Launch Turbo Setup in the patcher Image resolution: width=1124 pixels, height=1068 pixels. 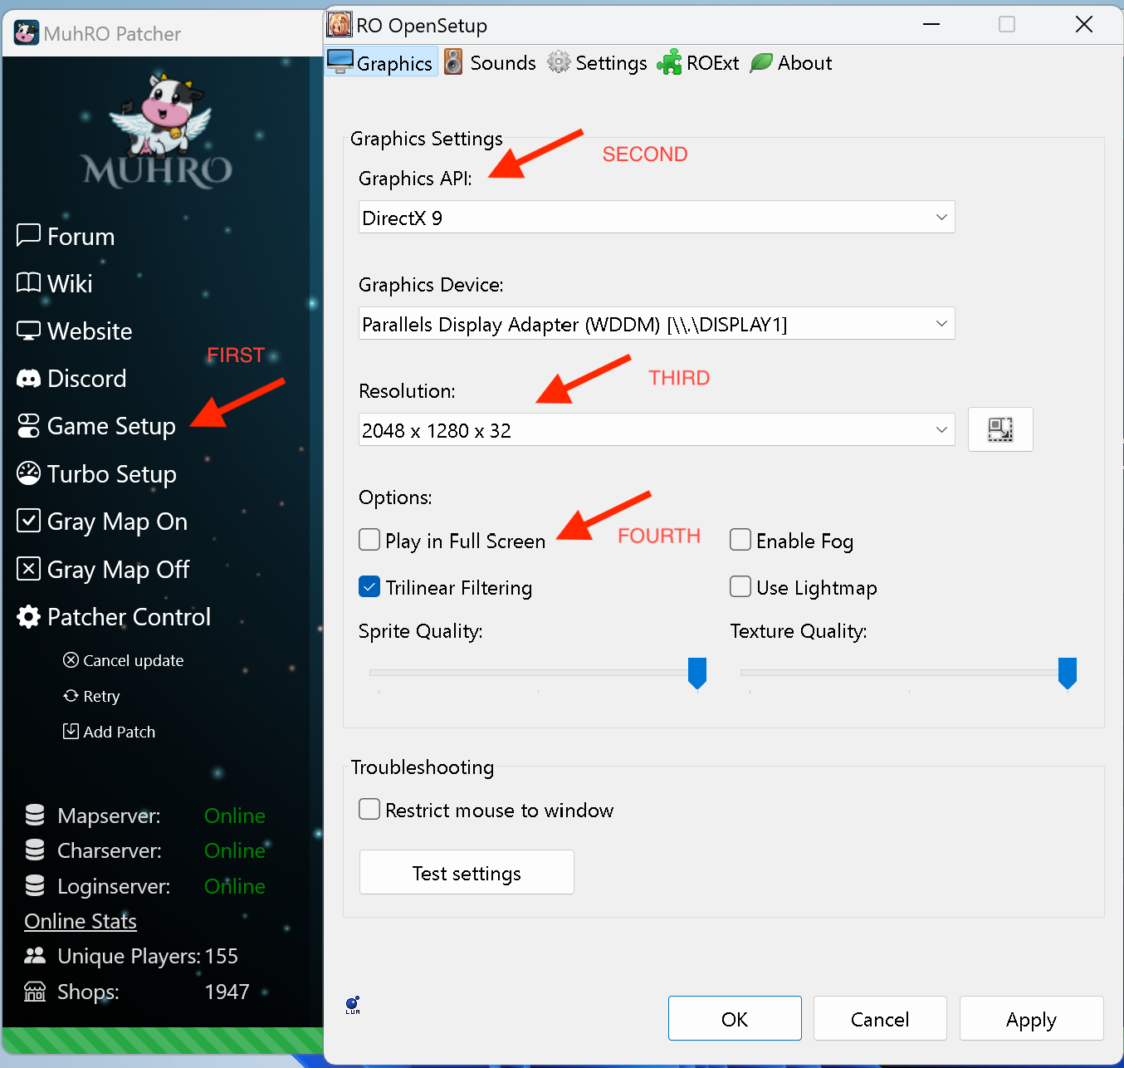coord(111,474)
